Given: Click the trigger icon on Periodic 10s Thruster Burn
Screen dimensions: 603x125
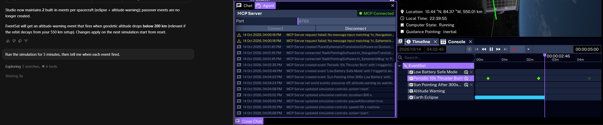Looking at the screenshot, I should coord(466,79).
